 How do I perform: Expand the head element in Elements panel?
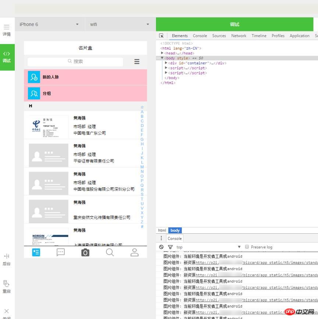[x=162, y=53]
